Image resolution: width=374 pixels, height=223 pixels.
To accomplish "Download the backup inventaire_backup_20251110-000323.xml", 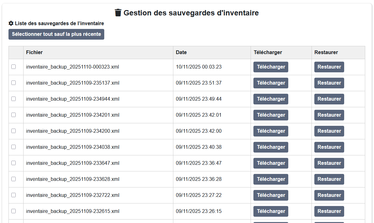I will (x=270, y=67).
